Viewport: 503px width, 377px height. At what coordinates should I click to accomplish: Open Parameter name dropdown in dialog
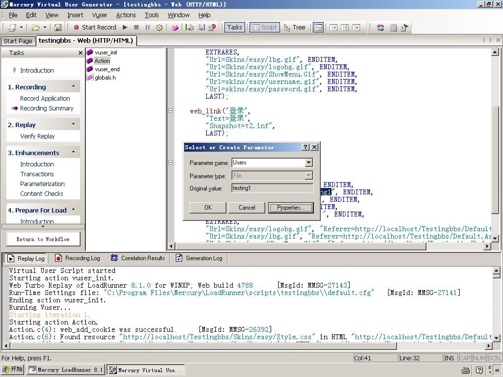308,162
